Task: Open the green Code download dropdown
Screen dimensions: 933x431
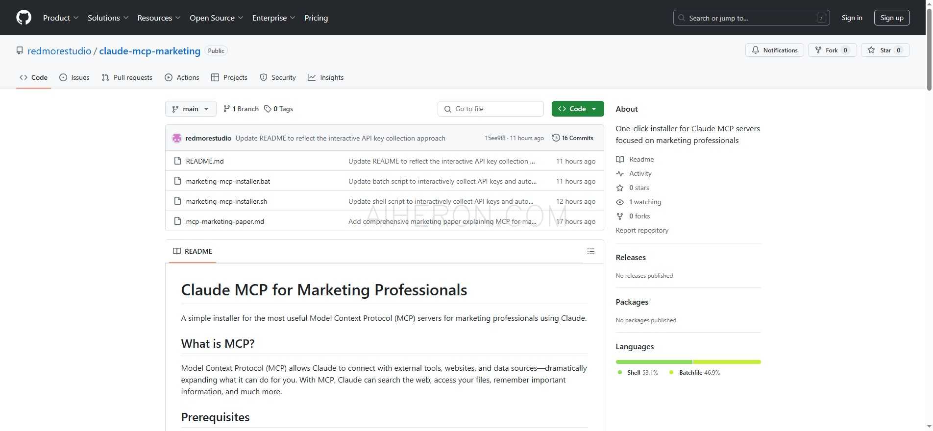Action: point(578,109)
